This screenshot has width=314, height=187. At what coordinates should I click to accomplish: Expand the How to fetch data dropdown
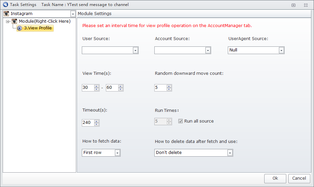[x=117, y=153]
